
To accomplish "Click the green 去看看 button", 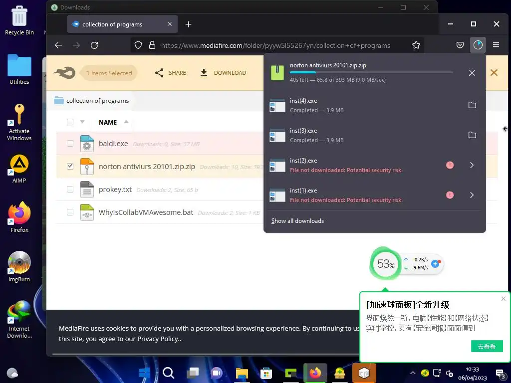I will [x=487, y=346].
